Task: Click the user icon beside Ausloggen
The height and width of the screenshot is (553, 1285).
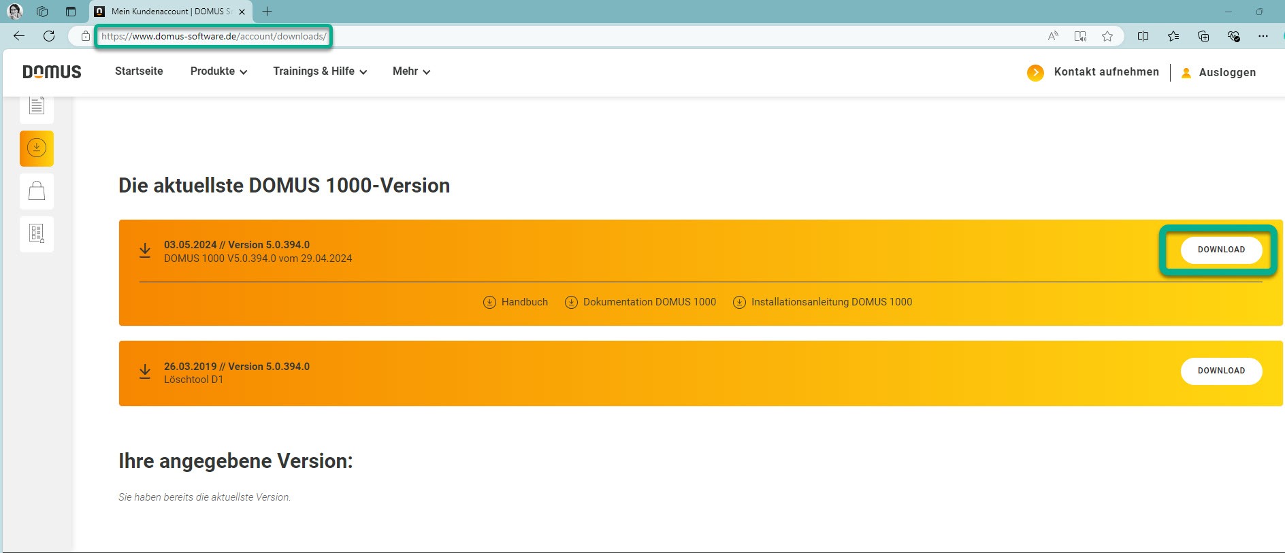Action: point(1186,73)
